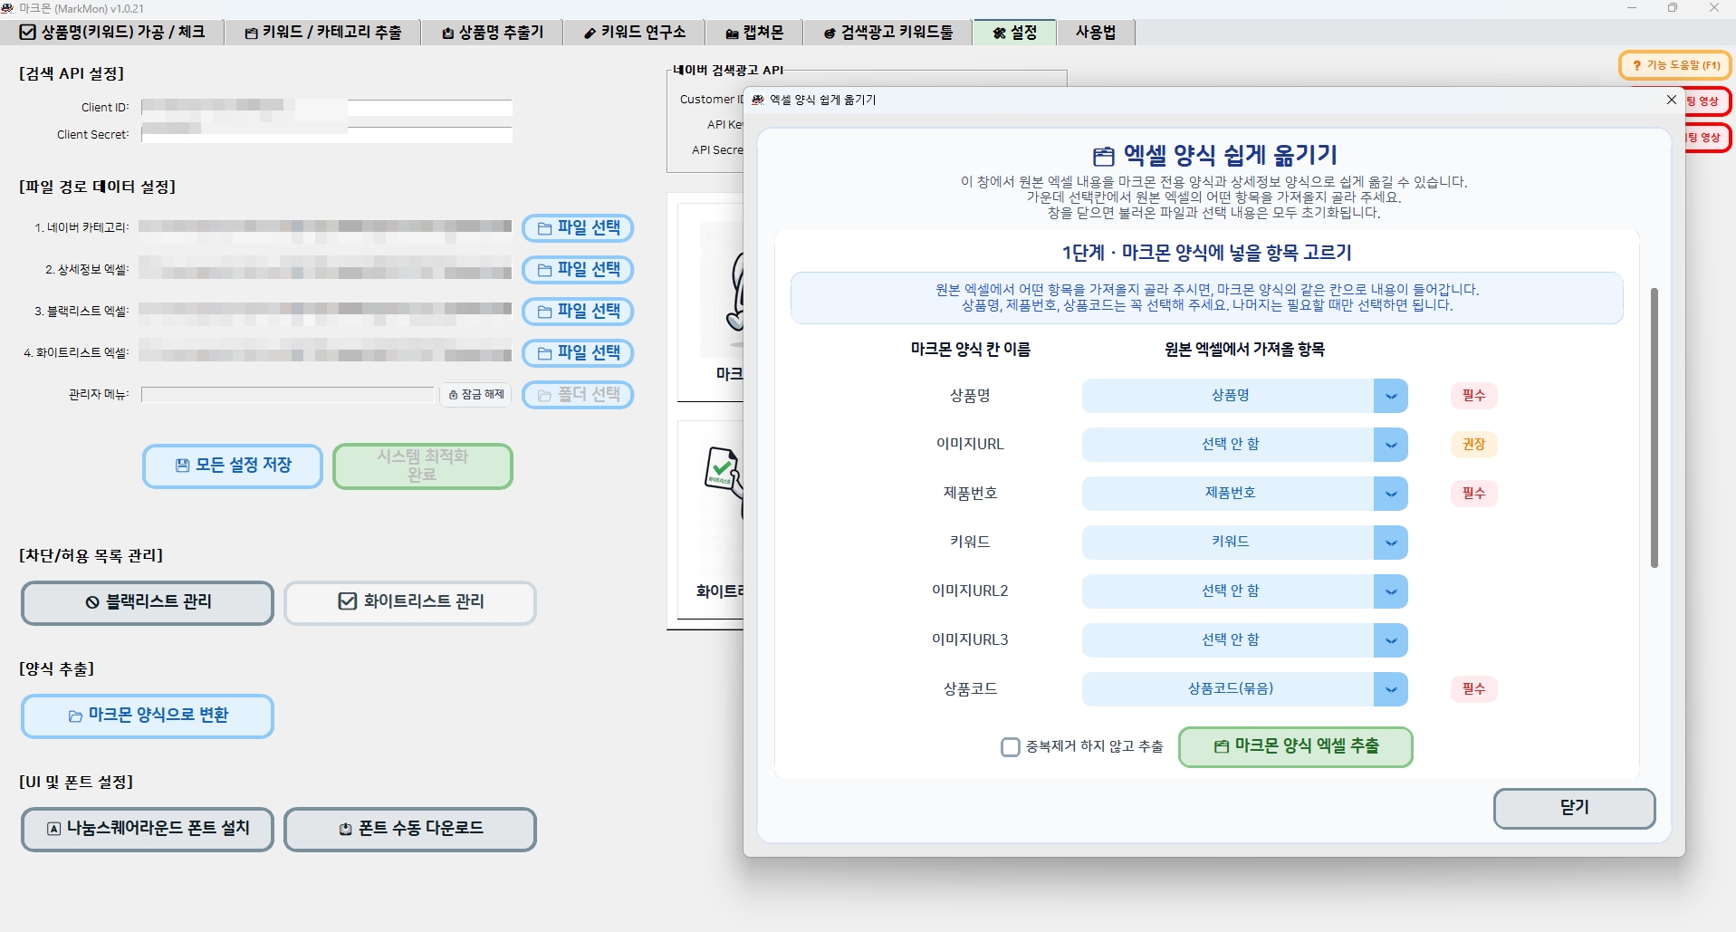Choose file for 4. 화이트리스트 엑셀

[578, 353]
